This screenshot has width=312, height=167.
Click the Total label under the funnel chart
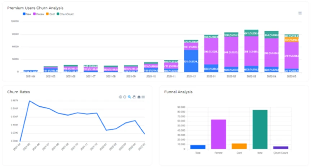click(x=198, y=153)
